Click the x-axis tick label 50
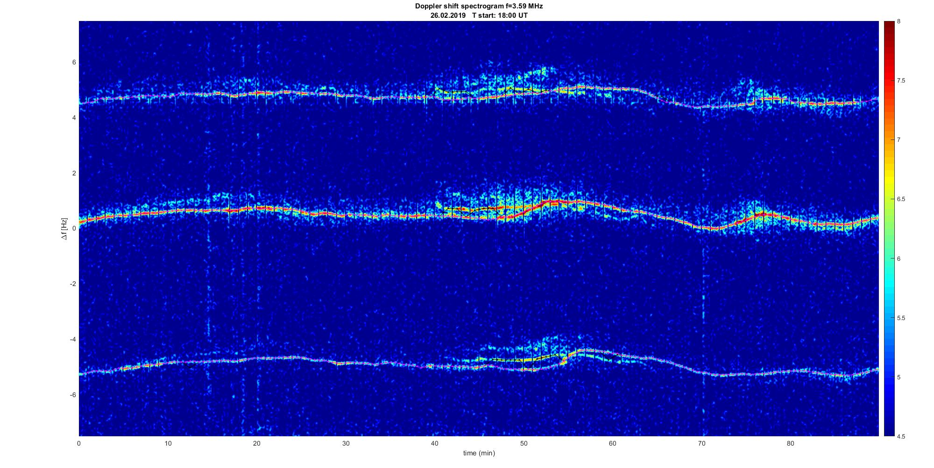The width and height of the screenshot is (934, 468). pyautogui.click(x=524, y=443)
